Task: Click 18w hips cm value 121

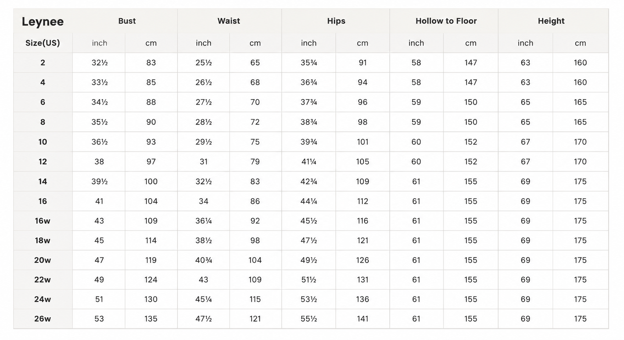Action: (x=362, y=240)
